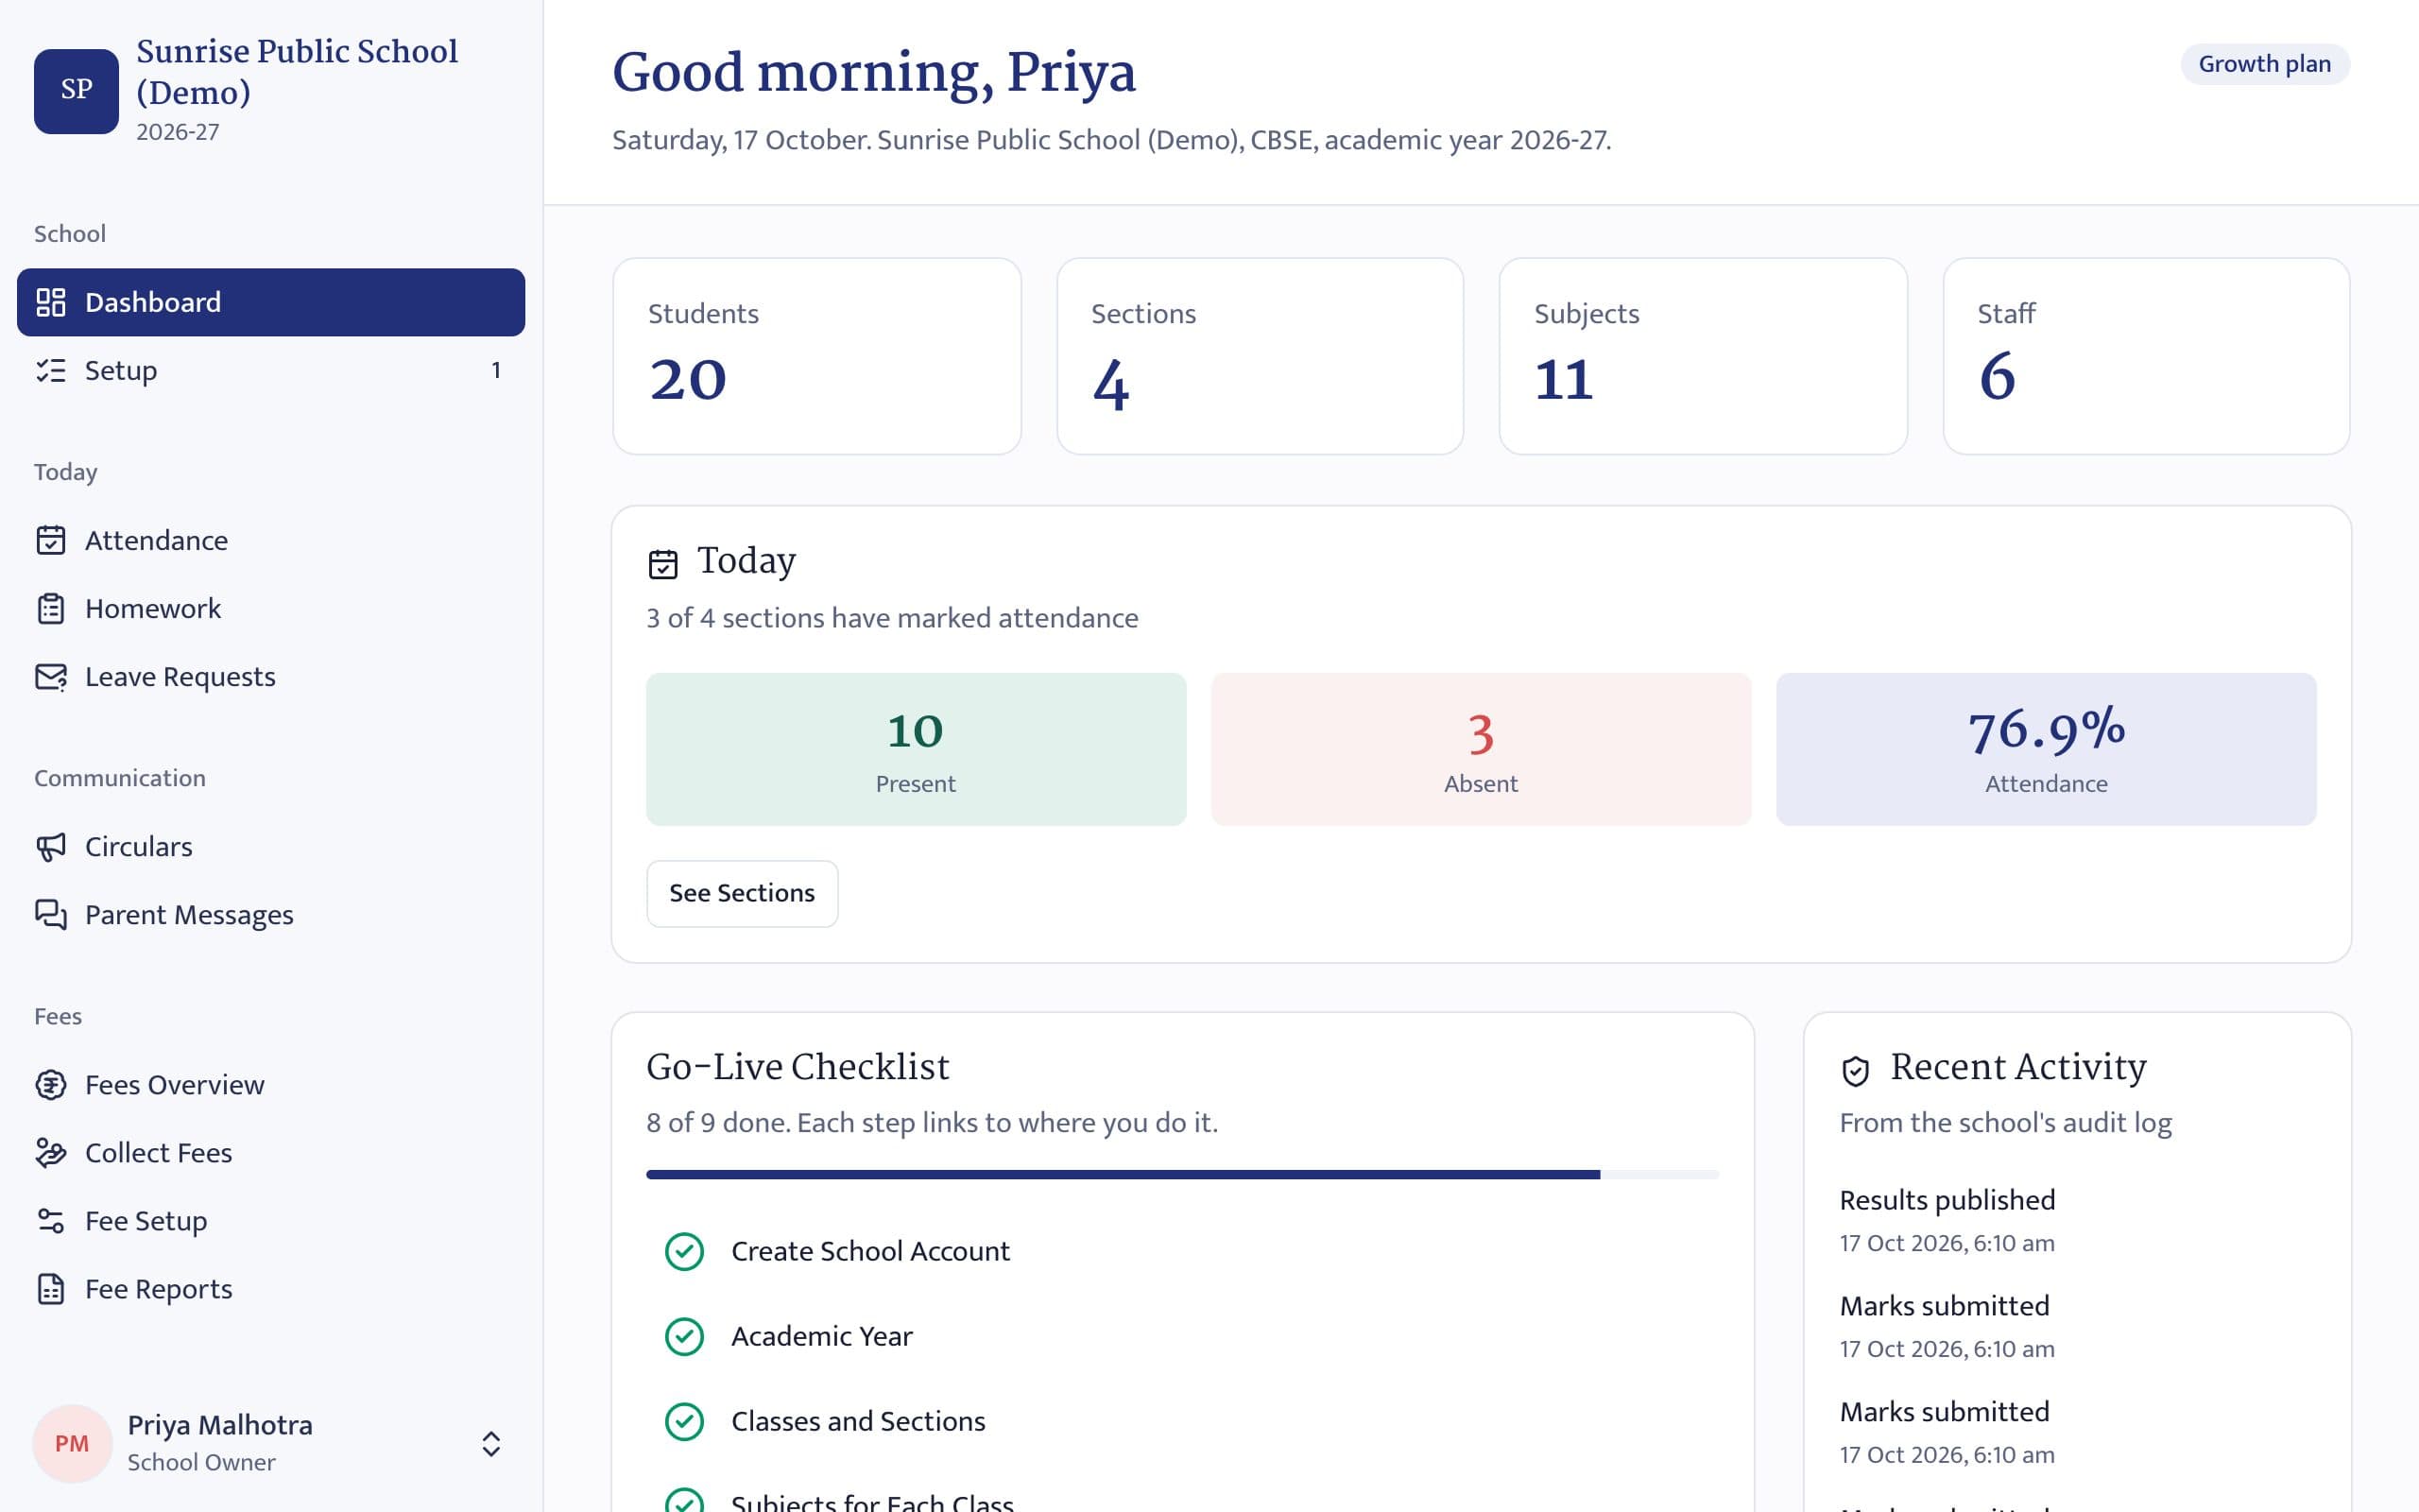
Task: Click the shield icon beside Recent Activity
Action: point(1855,1071)
